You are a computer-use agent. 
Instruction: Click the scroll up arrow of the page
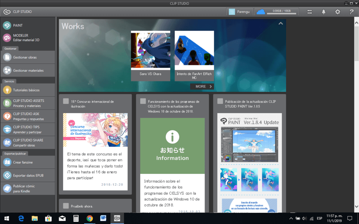pos(356,23)
